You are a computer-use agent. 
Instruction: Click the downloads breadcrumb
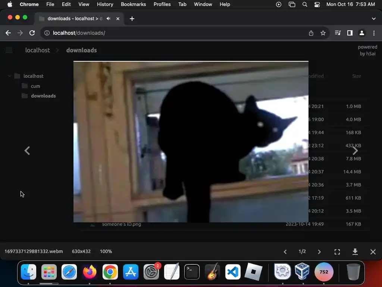click(x=82, y=50)
